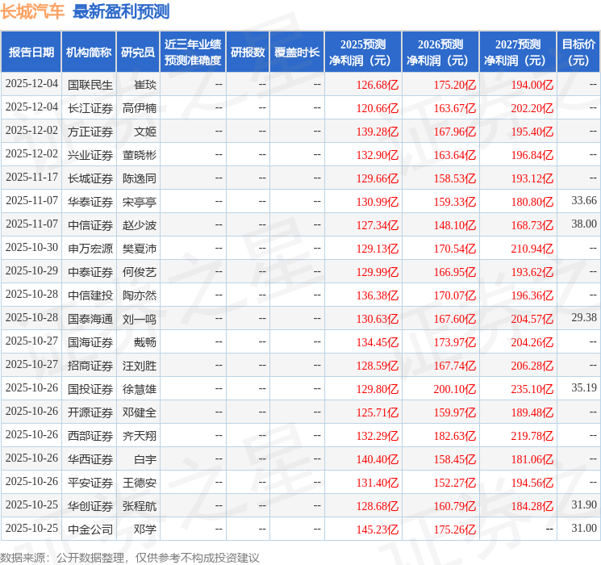This screenshot has height=565, width=601.
Task: Select institution 中信证券
Action: [x=90, y=224]
